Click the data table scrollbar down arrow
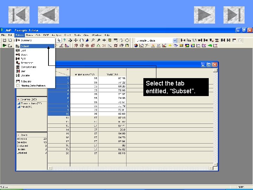The image size is (253, 190). 215,164
